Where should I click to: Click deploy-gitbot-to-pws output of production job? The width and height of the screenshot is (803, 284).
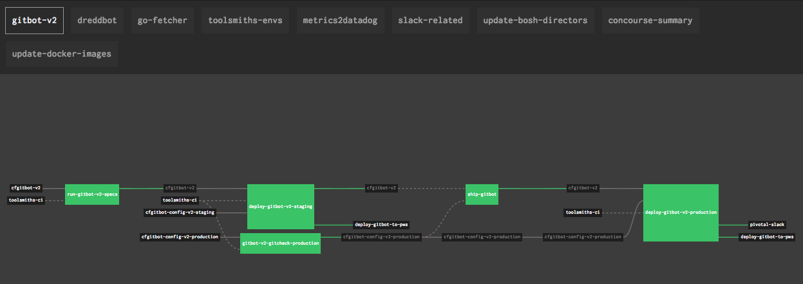pyautogui.click(x=767, y=237)
